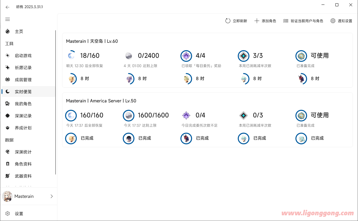Expand the Masterain account switcher chevron

(52, 196)
